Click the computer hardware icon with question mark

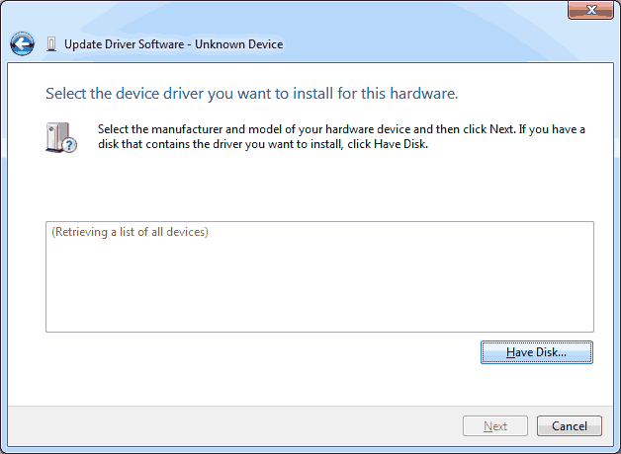point(61,137)
